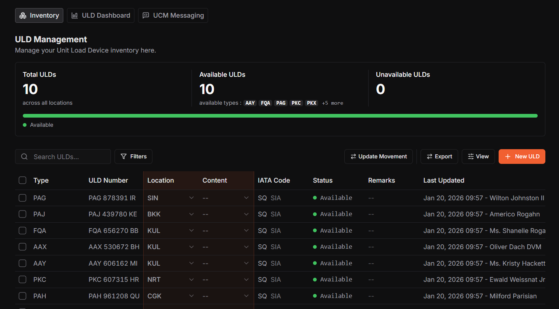This screenshot has width=559, height=309.
Task: Select the Inventory grid icon
Action: click(23, 15)
